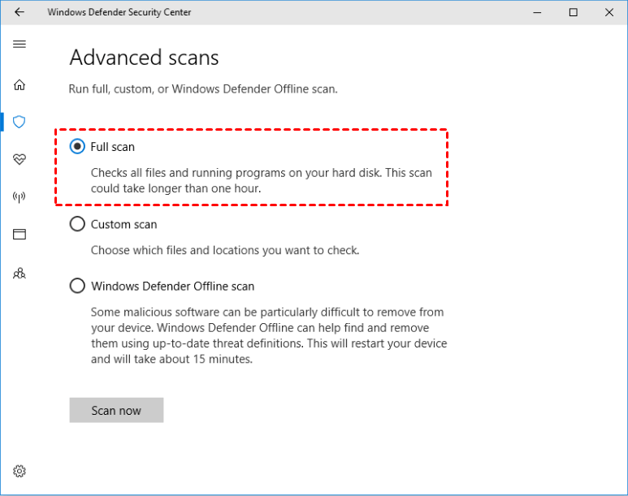Close the Windows Defender Security Center window
The height and width of the screenshot is (496, 628).
pyautogui.click(x=610, y=12)
